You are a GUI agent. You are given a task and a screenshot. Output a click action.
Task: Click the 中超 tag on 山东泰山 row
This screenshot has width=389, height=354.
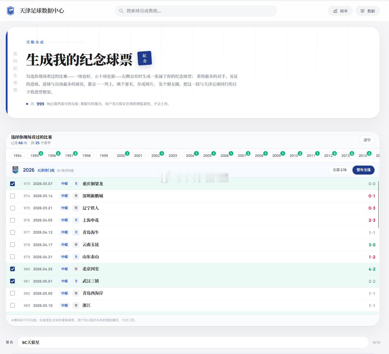point(64,257)
